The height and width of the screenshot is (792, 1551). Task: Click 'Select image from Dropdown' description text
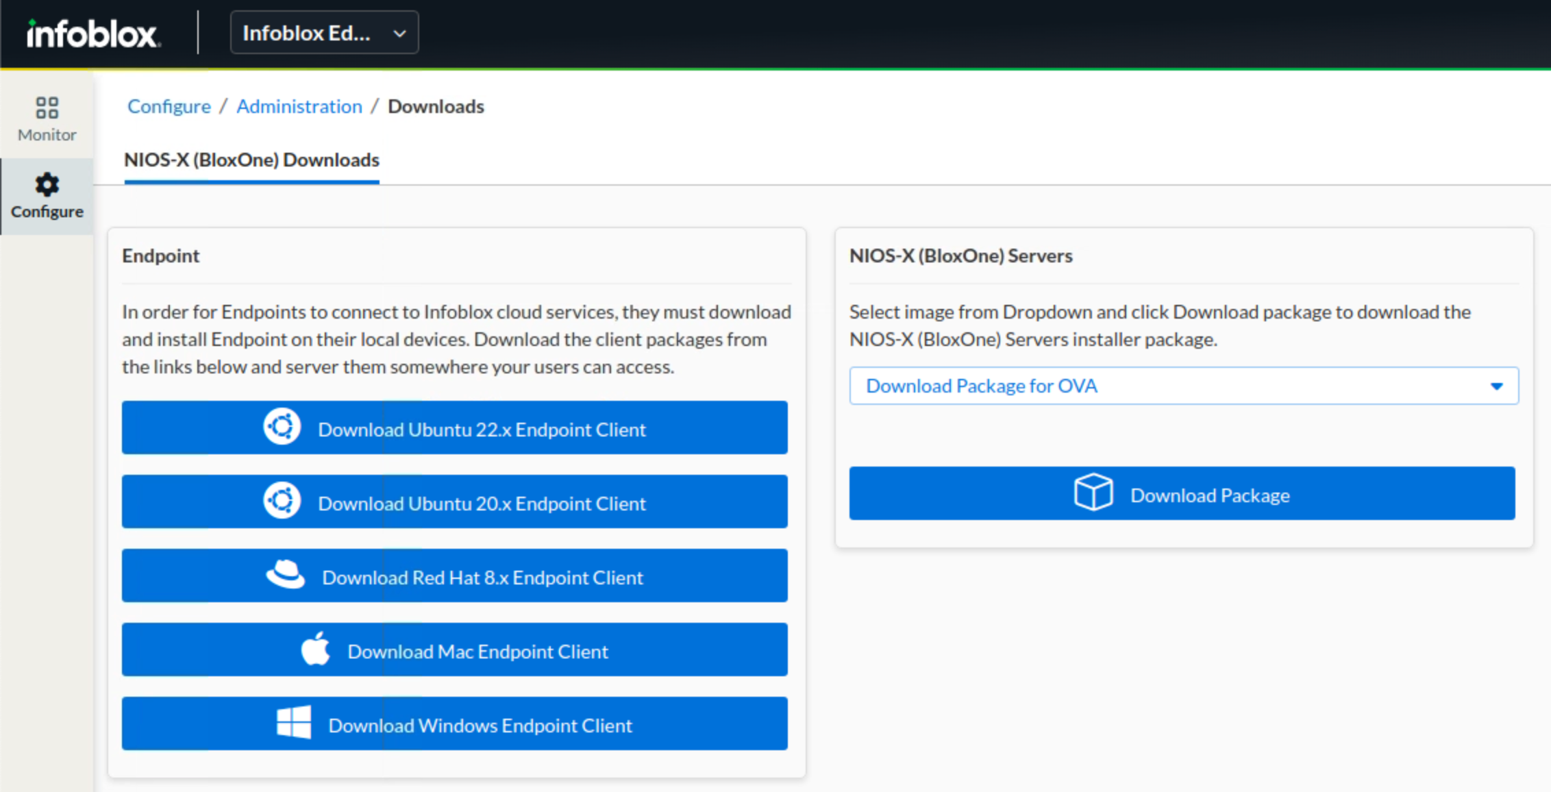(1160, 325)
